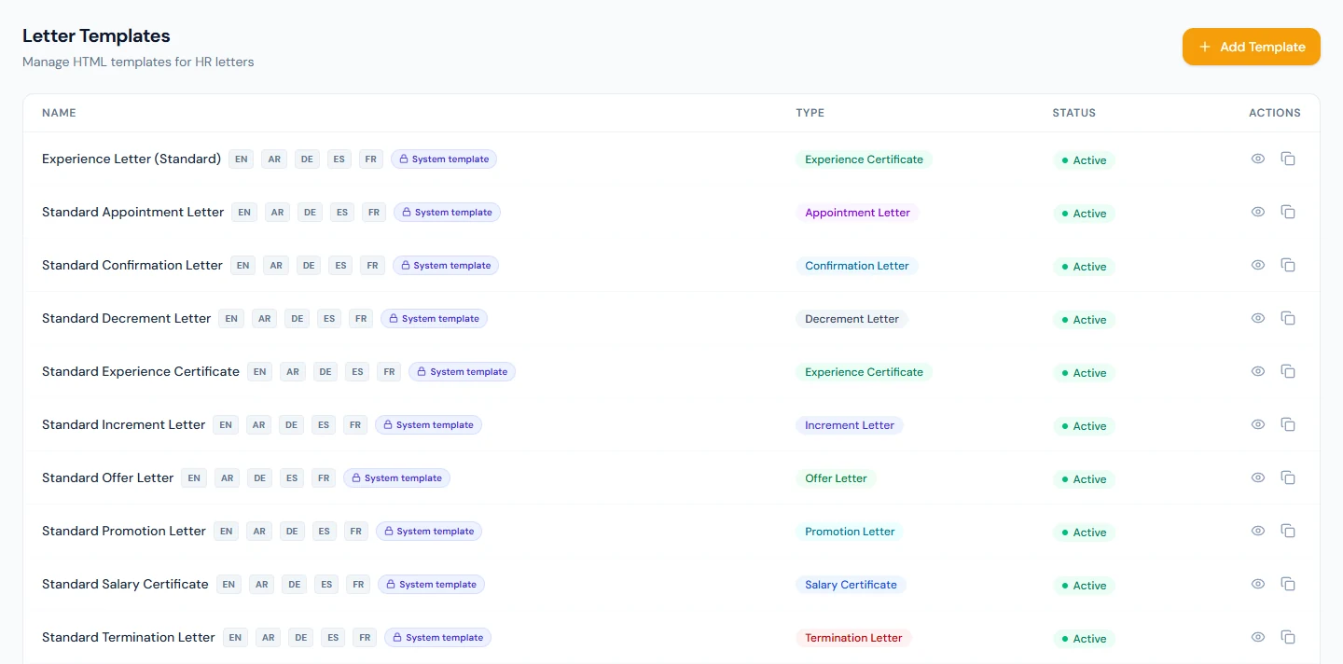Screen dimensions: 1343x664
Task: View the Standard Termination Letter template
Action: click(x=1258, y=637)
